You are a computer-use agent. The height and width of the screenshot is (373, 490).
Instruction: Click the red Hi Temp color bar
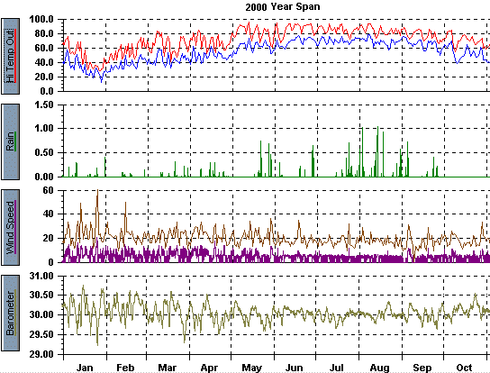pyautogui.click(x=15, y=56)
